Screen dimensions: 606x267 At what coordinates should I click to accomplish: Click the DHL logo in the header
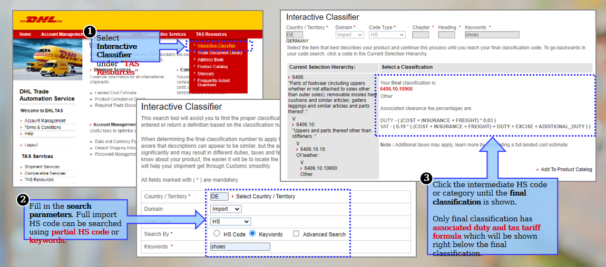(x=41, y=20)
